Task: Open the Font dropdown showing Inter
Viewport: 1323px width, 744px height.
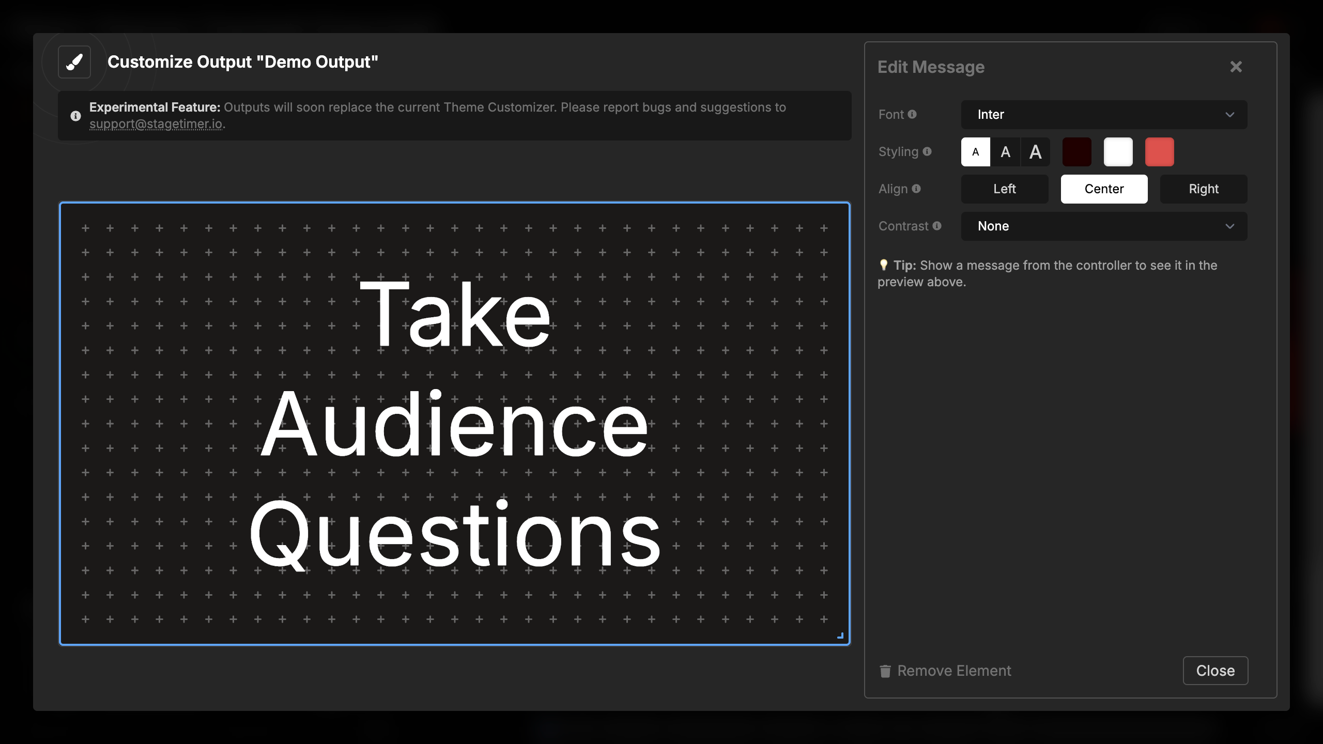Action: 1104,115
